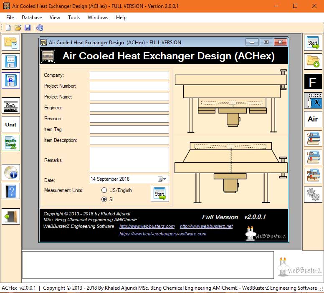Click the black F icon in right sidebar

(x=313, y=82)
